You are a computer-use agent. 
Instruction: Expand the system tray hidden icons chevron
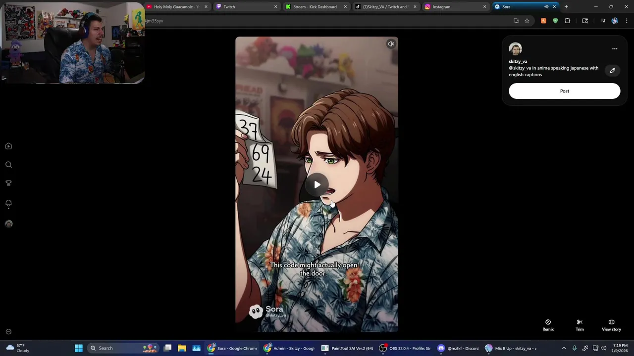pos(564,348)
